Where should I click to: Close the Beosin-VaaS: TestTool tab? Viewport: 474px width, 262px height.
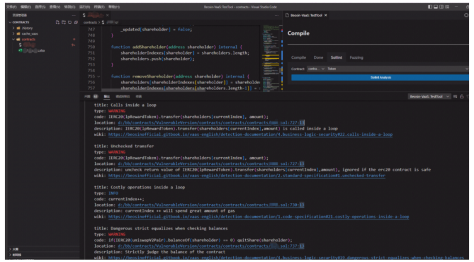[x=325, y=15]
